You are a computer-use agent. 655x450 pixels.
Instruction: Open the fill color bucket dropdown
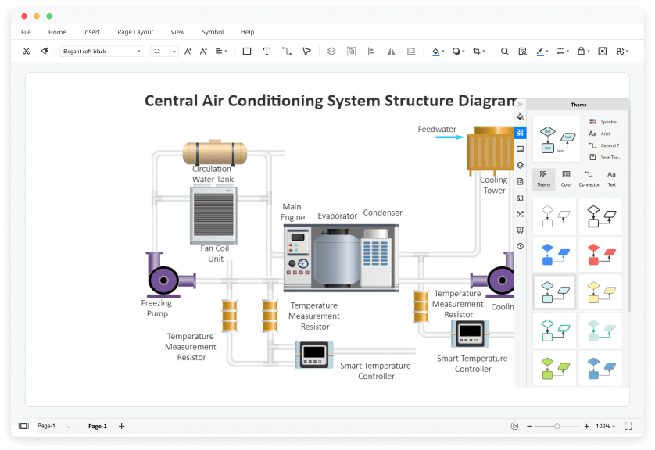pyautogui.click(x=438, y=52)
